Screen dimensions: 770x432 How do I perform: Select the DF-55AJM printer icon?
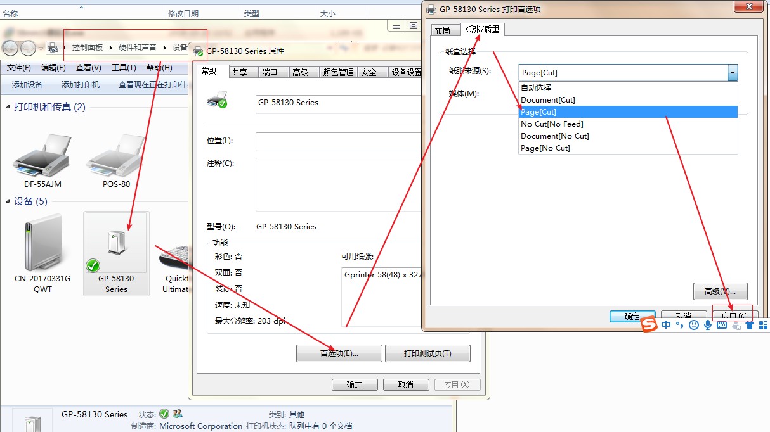coord(42,156)
